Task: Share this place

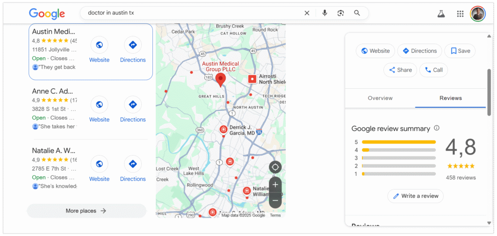Action: click(400, 70)
